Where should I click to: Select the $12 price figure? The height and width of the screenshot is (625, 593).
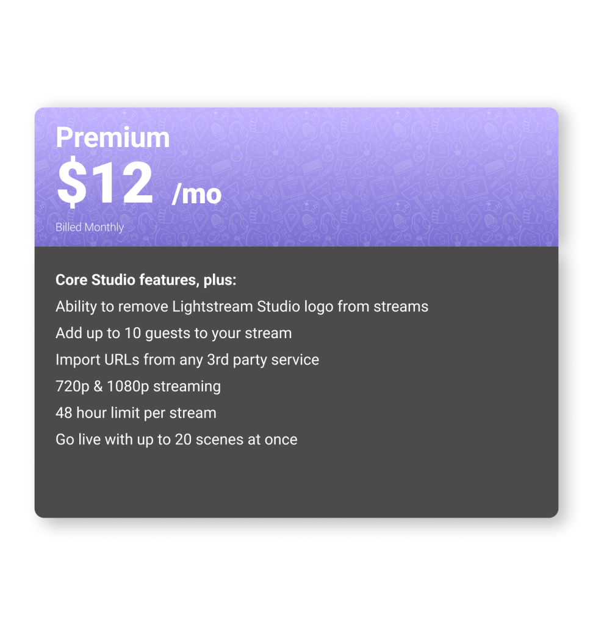[104, 182]
